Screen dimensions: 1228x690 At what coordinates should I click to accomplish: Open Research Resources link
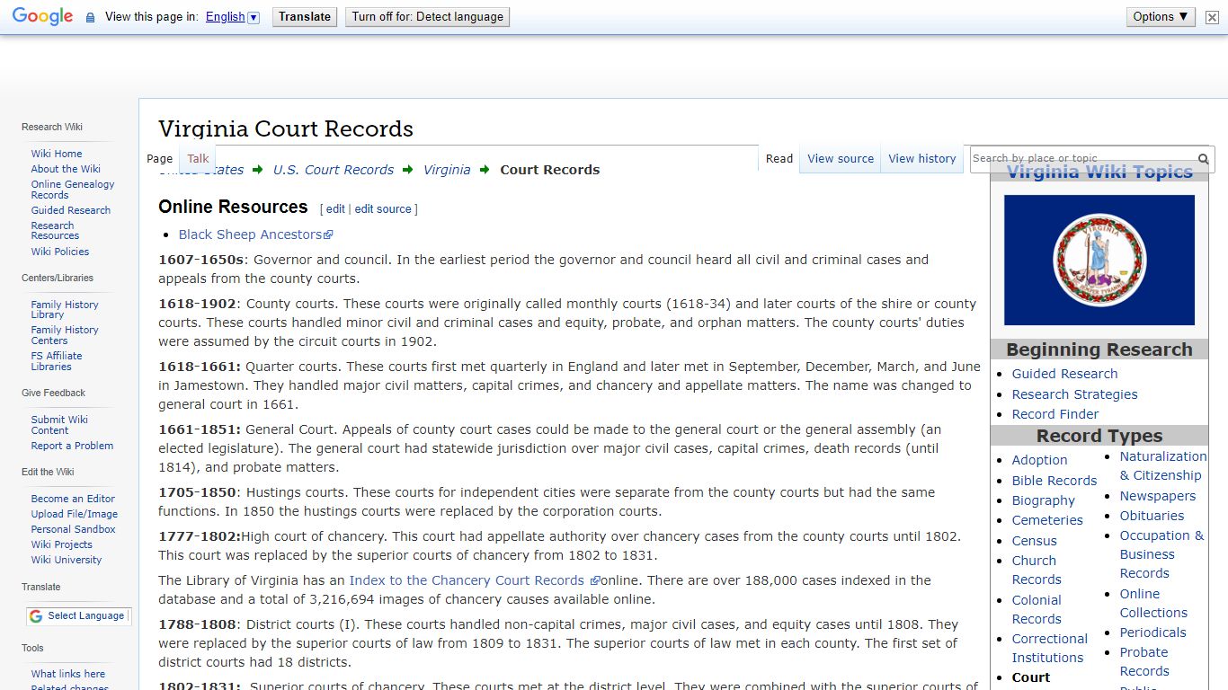[x=56, y=231]
